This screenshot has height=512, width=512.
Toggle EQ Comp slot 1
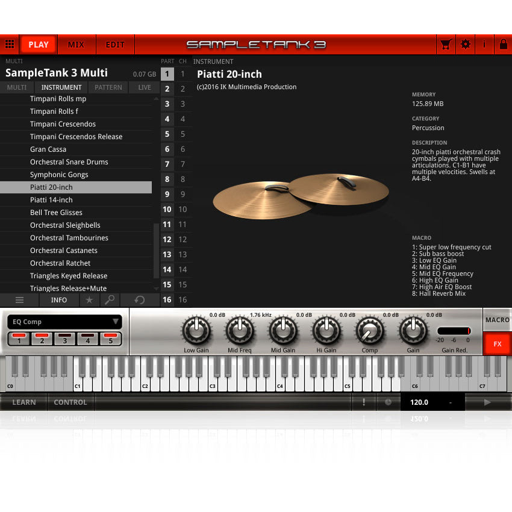pos(19,339)
